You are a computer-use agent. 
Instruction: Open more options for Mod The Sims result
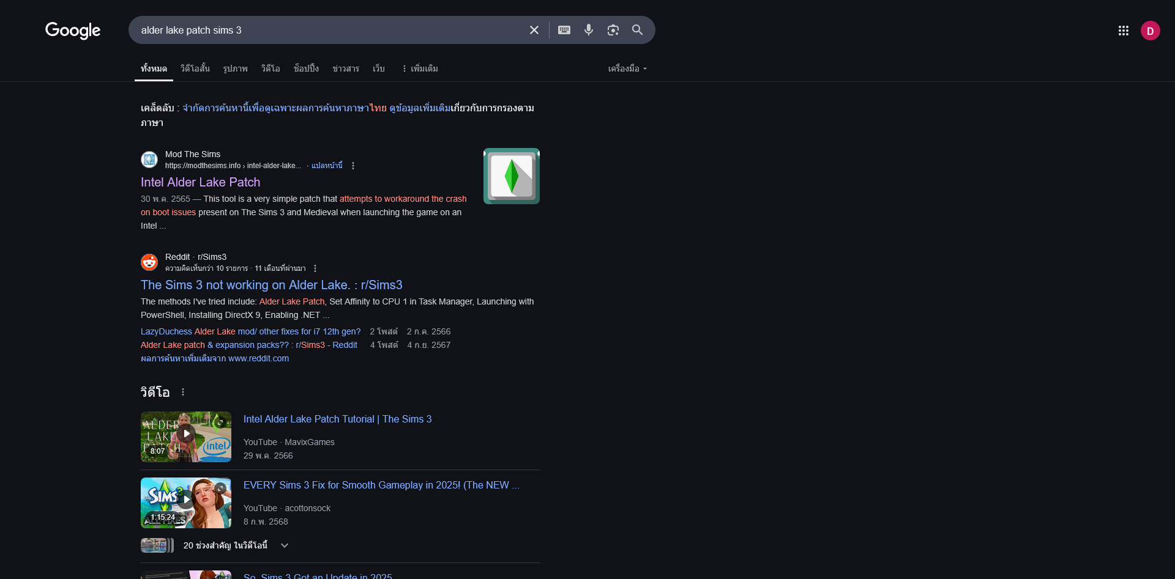pyautogui.click(x=353, y=166)
